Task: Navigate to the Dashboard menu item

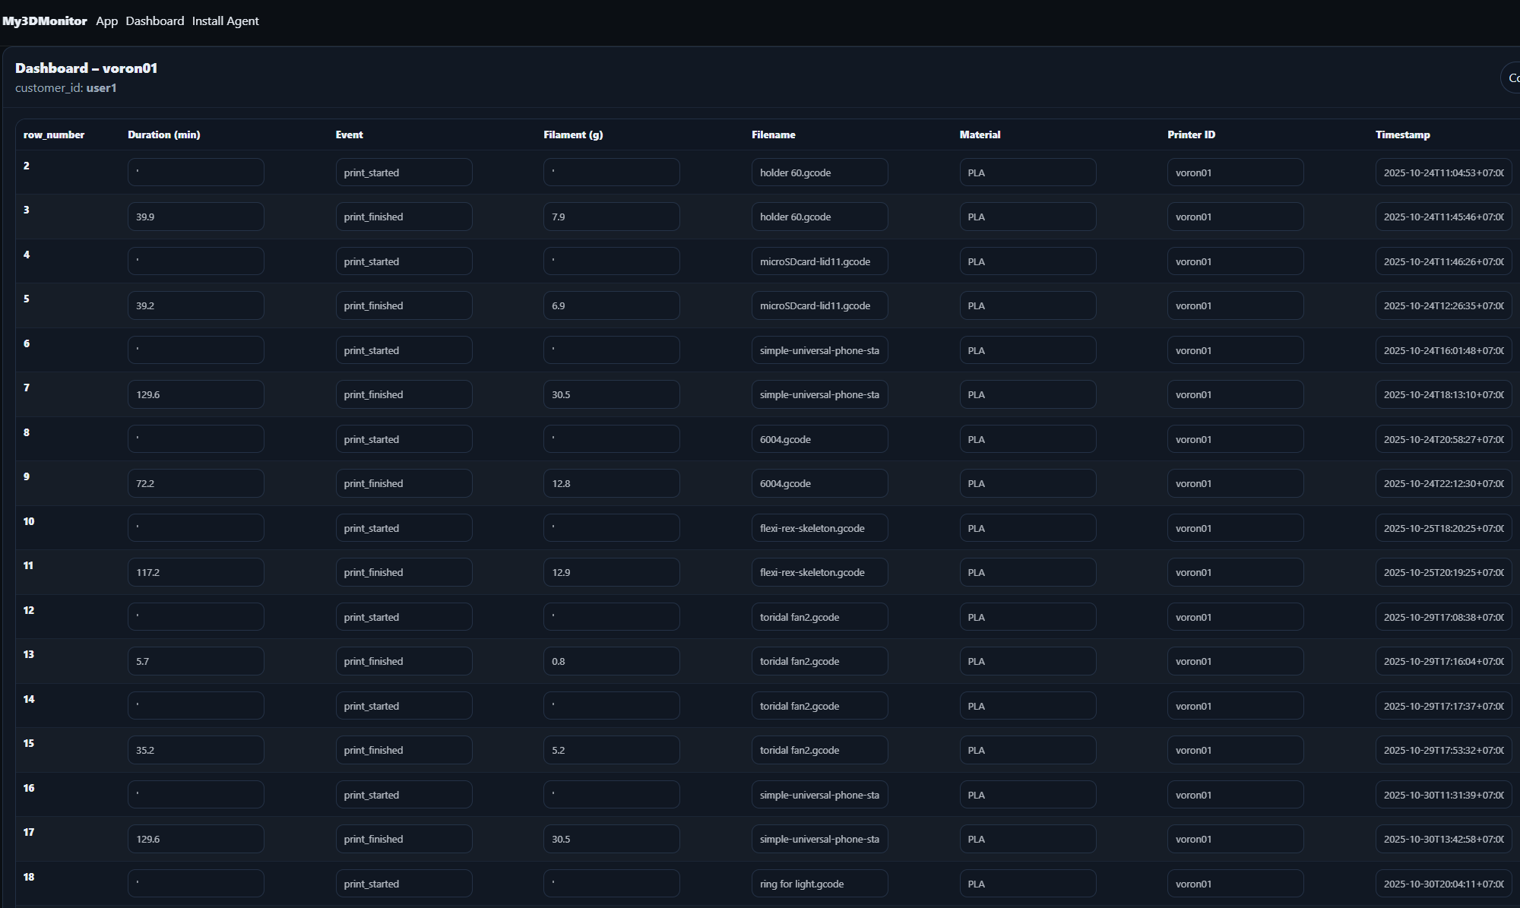Action: pos(154,21)
